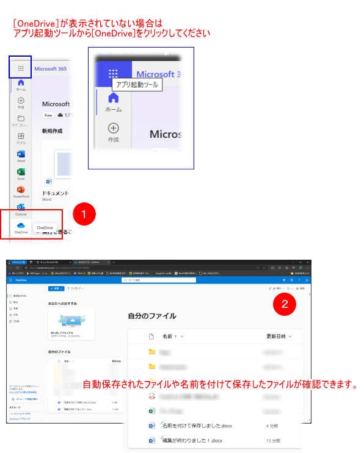Open 編集が終わりました！.docx in enlarged list

pyautogui.click(x=192, y=440)
